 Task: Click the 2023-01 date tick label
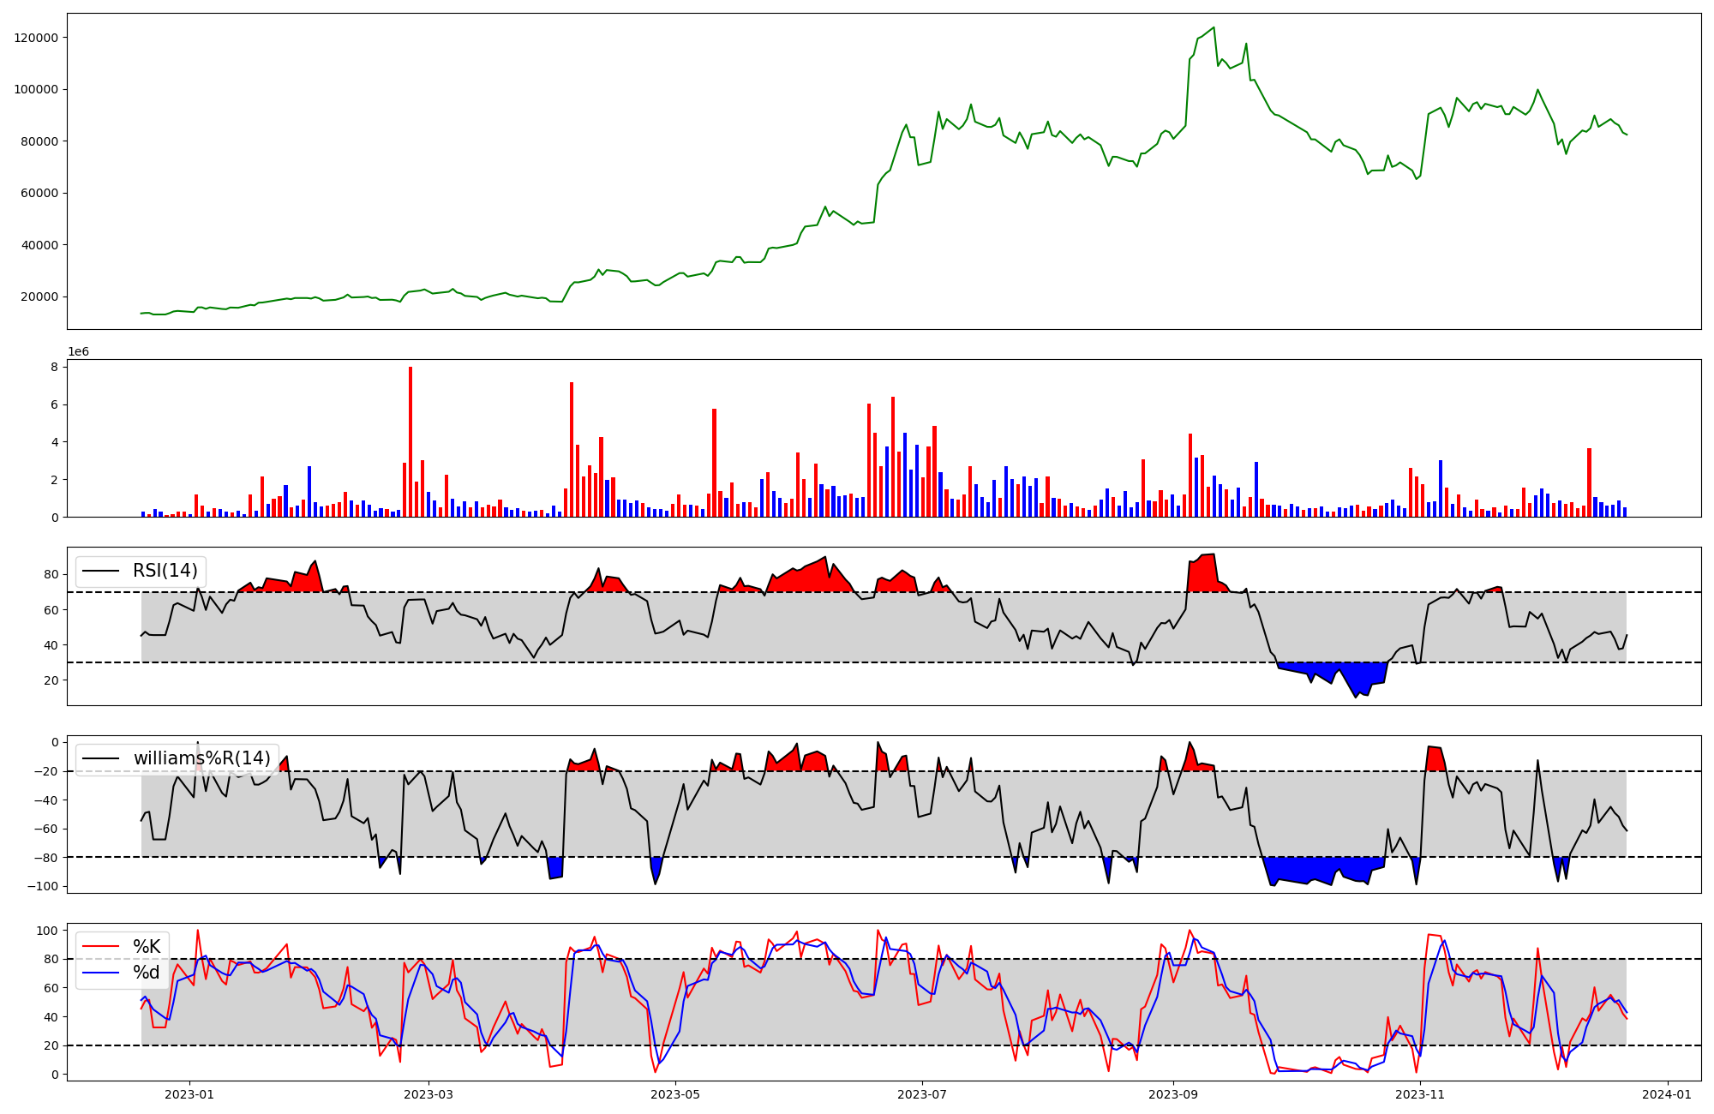coord(189,1094)
